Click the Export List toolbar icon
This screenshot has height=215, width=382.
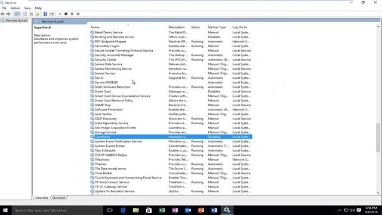[37, 14]
